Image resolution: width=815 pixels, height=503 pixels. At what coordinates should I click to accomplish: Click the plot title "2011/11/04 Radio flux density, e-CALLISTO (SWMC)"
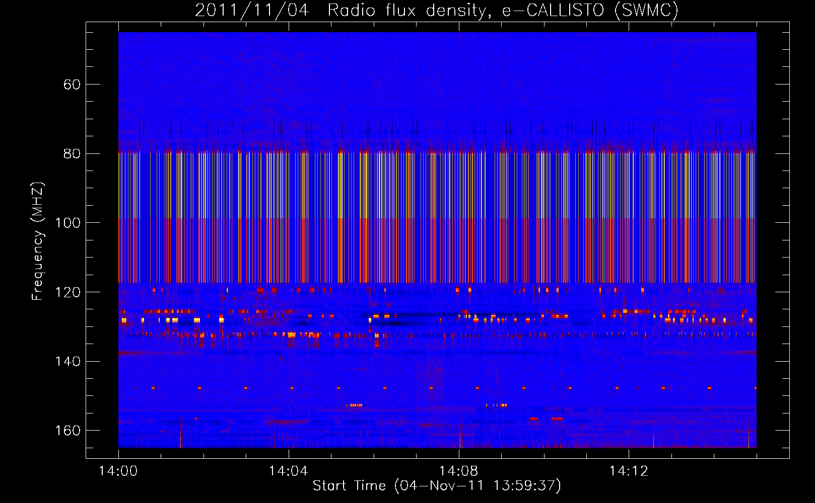[x=437, y=10]
